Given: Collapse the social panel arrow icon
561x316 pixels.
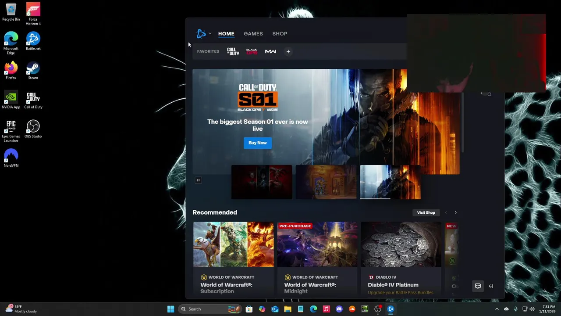Looking at the screenshot, I should coord(491,286).
